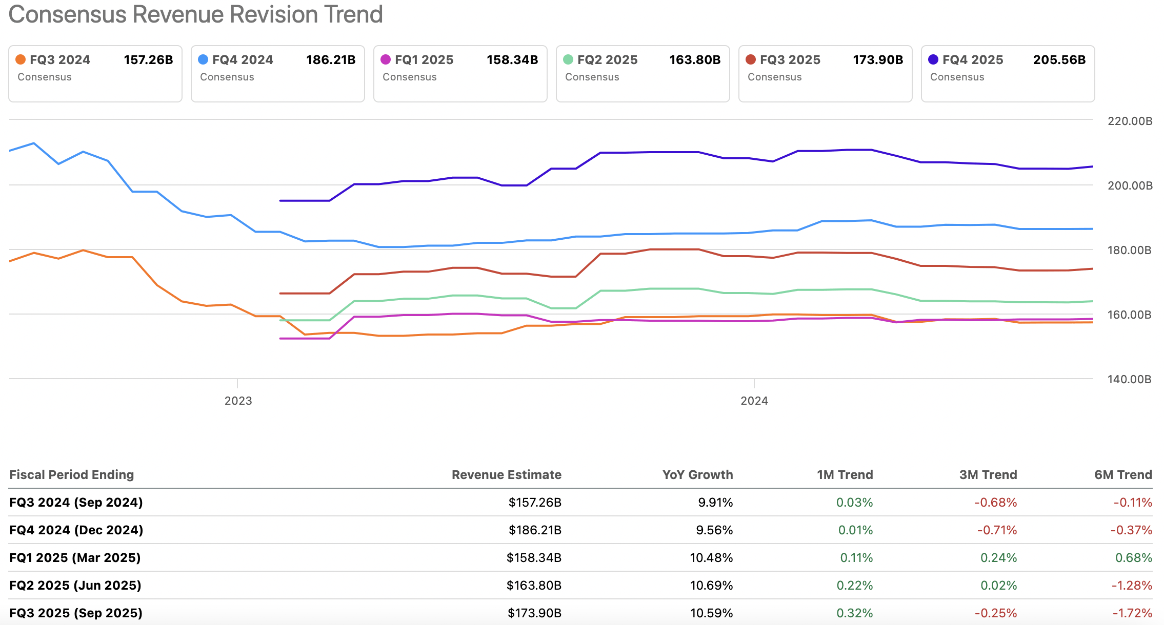Click the 2023 marker on the chart axis
Viewport: 1164px width, 625px height.
coord(238,401)
